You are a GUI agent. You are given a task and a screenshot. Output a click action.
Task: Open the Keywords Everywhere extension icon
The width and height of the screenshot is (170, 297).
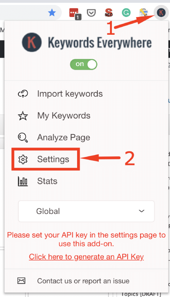click(161, 12)
